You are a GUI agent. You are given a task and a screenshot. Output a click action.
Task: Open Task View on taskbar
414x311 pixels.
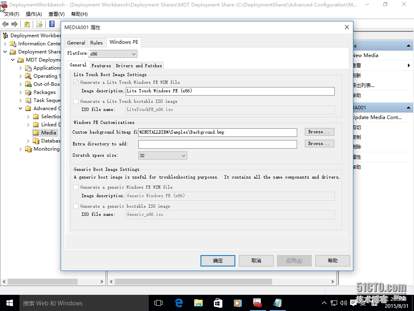pos(158,303)
